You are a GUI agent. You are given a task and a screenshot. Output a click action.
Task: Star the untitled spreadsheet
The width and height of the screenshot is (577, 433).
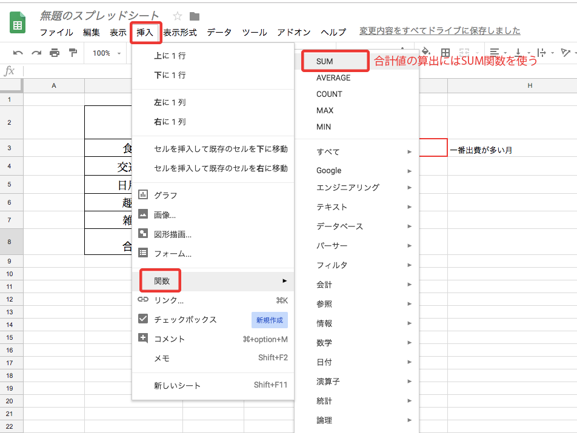click(178, 16)
